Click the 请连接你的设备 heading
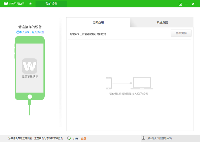Image resolution: width=200 pixels, height=142 pixels. click(30, 27)
